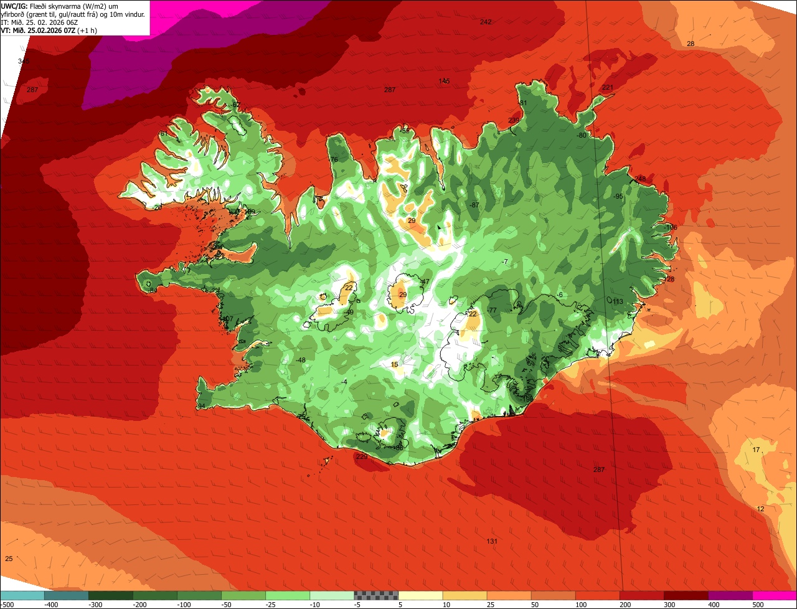Click the map value '-77'

tap(491, 310)
